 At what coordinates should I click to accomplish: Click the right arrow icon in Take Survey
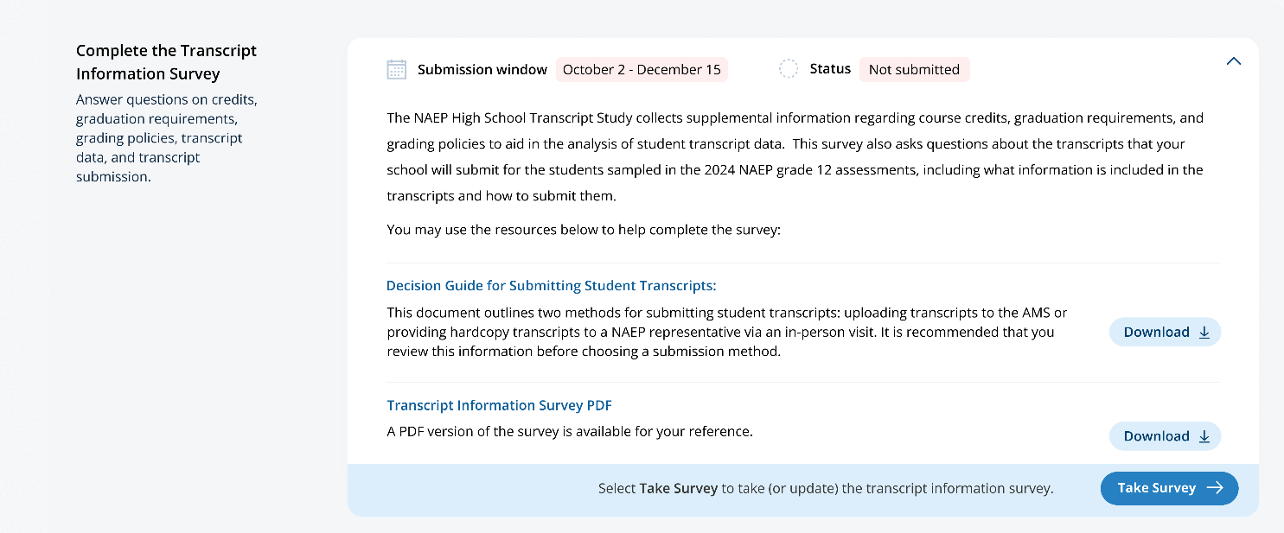(x=1215, y=488)
